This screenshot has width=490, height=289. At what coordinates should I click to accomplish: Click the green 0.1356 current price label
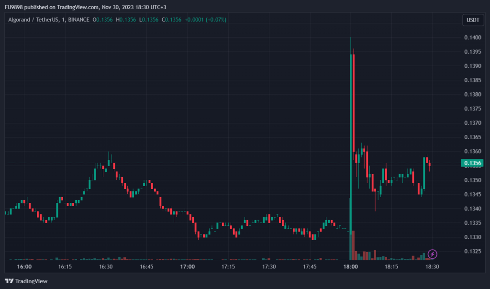click(472, 163)
